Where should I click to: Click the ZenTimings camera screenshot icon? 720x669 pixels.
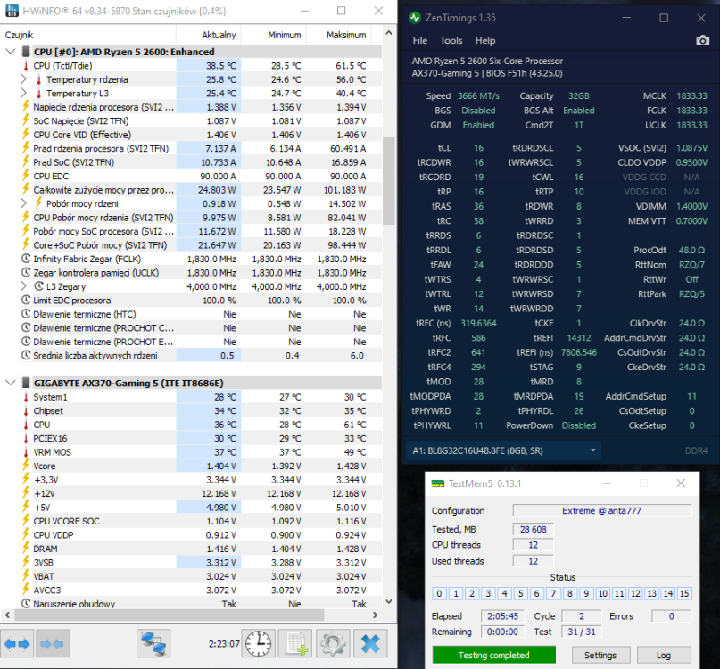[x=702, y=41]
